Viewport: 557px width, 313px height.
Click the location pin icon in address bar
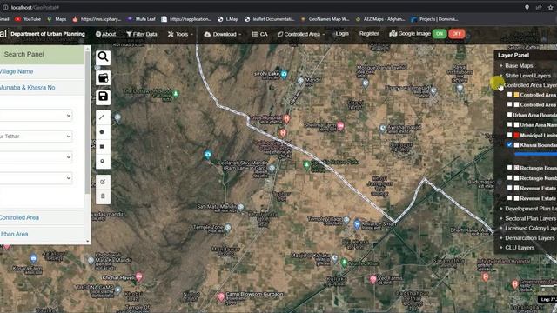(527, 7)
